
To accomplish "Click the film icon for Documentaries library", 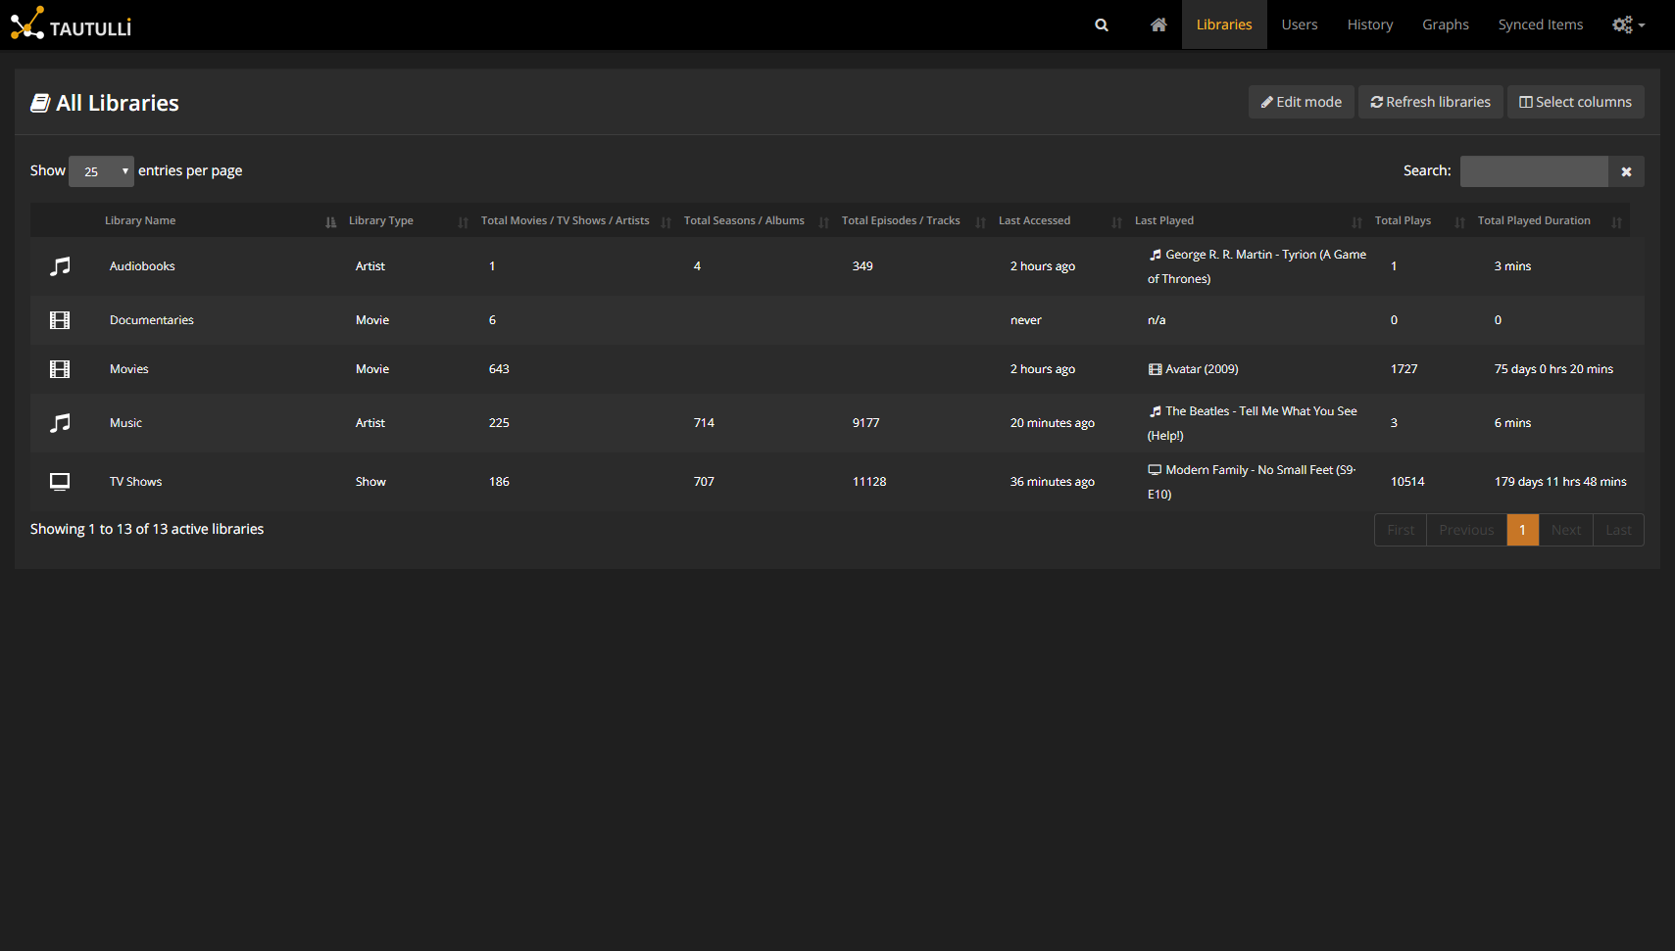I will pos(60,320).
